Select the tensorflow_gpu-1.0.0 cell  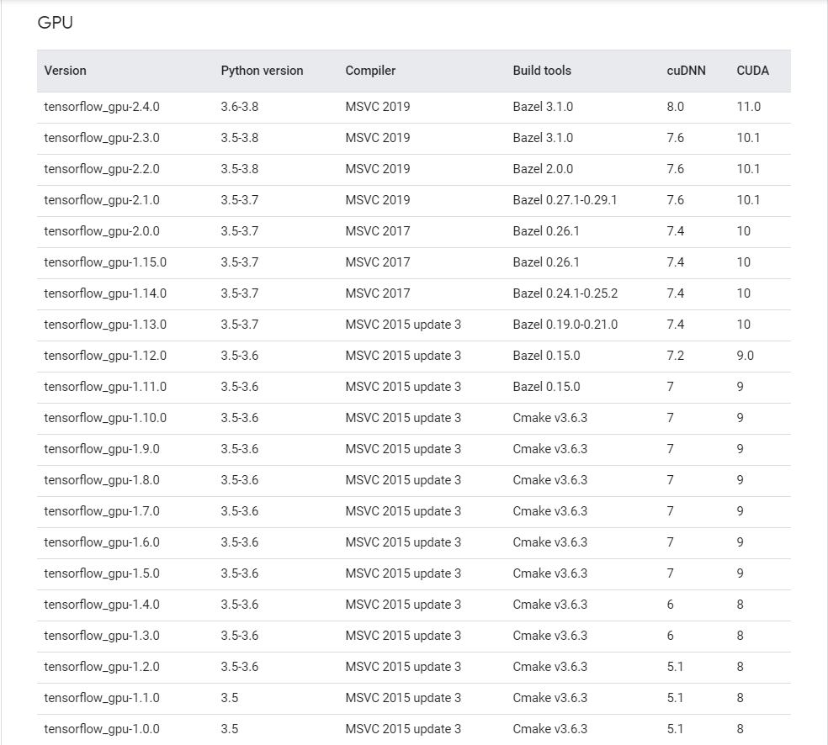point(102,730)
